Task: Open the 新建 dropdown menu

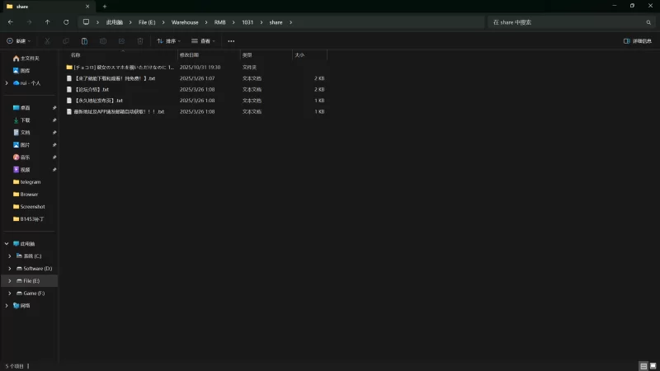Action: (19, 40)
